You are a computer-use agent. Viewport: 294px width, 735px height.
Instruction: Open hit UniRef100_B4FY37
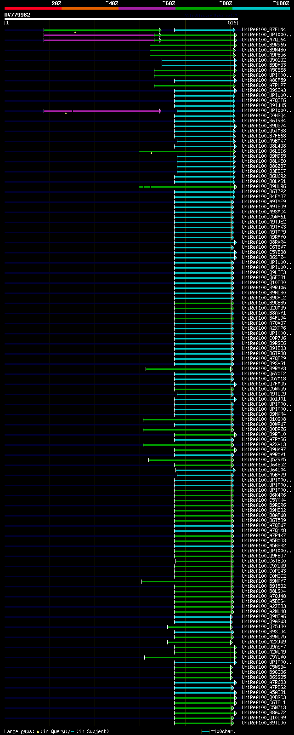point(264,197)
